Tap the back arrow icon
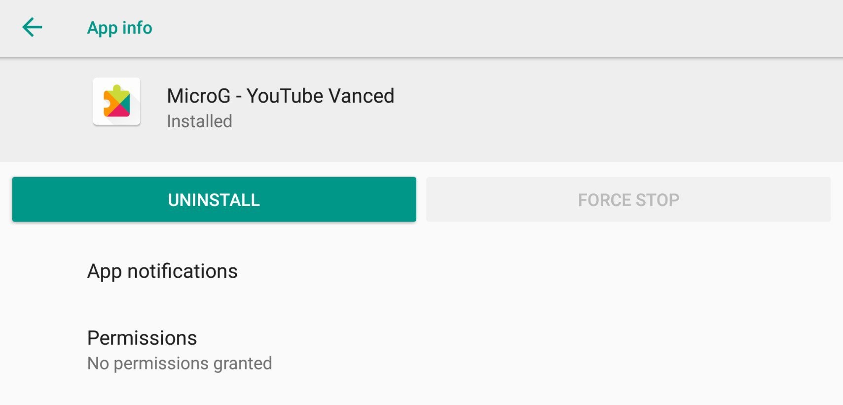Image resolution: width=843 pixels, height=405 pixels. click(33, 27)
